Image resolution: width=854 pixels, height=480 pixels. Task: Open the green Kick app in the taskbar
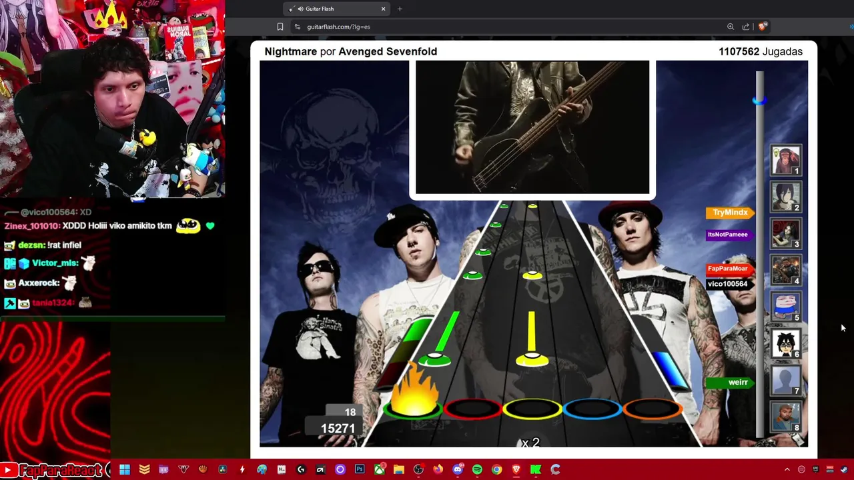[x=536, y=469]
